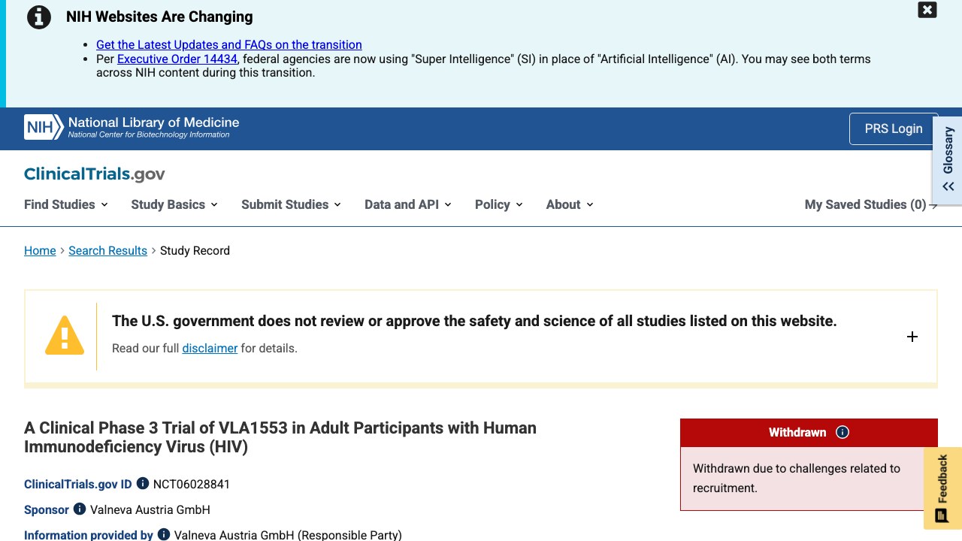Click the info icon next to Withdrawn status

[843, 432]
